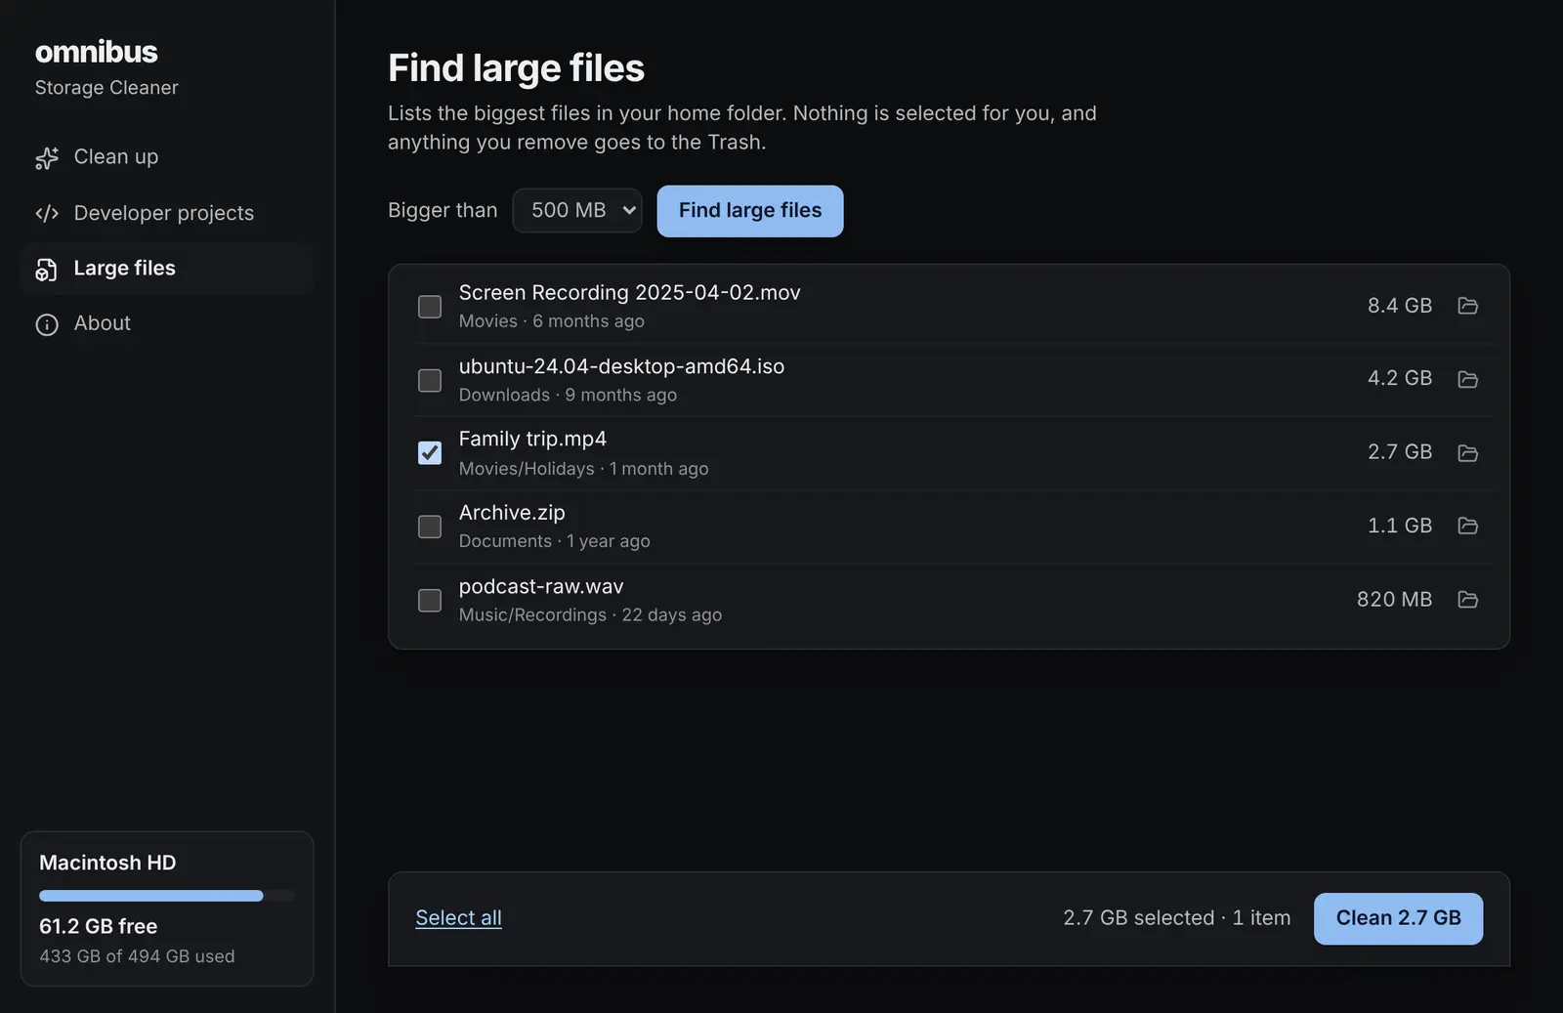Click the '2.7 GB selected · 1 item' status
Image resolution: width=1563 pixels, height=1013 pixels.
(x=1176, y=917)
